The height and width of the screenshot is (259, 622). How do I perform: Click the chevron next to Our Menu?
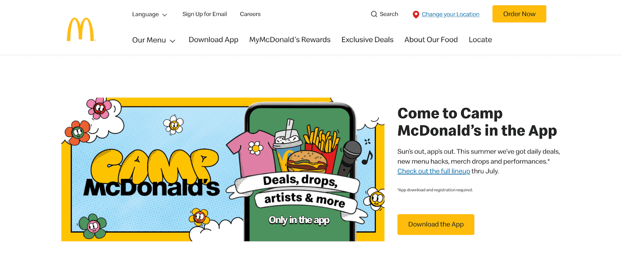point(173,41)
